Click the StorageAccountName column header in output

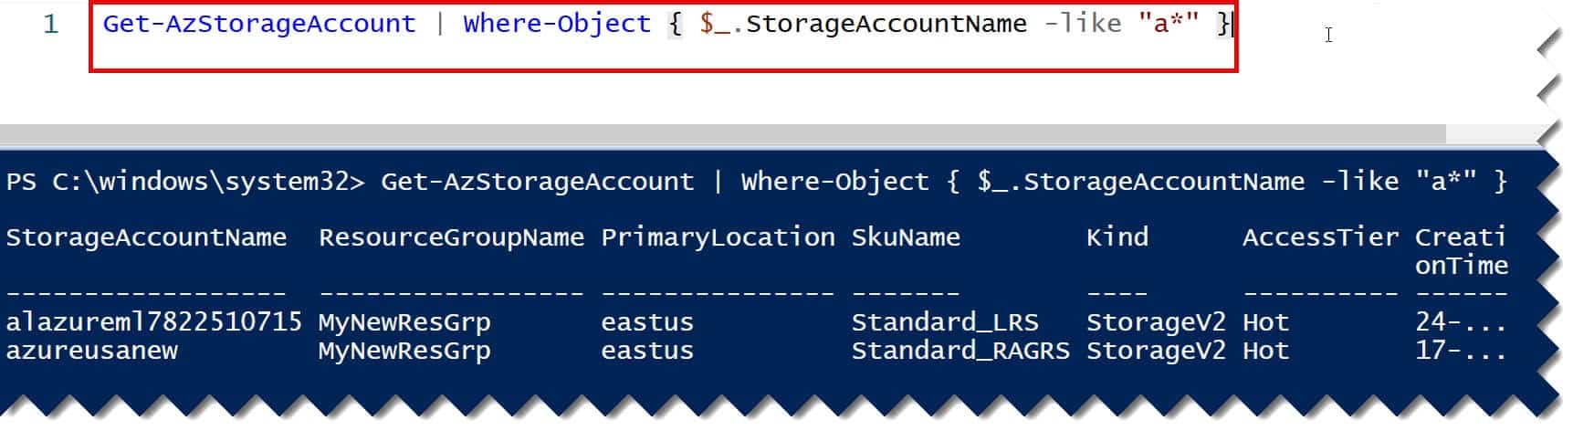tap(146, 237)
